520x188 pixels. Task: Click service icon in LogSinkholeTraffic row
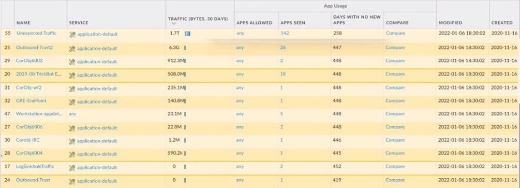click(x=72, y=167)
